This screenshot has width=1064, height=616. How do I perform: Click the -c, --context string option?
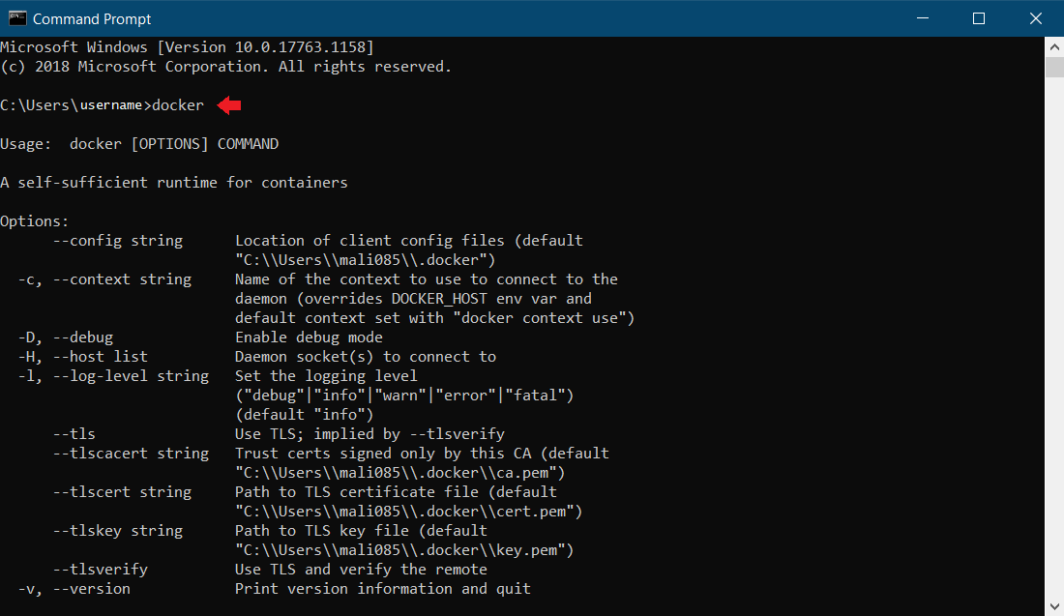[x=104, y=279]
